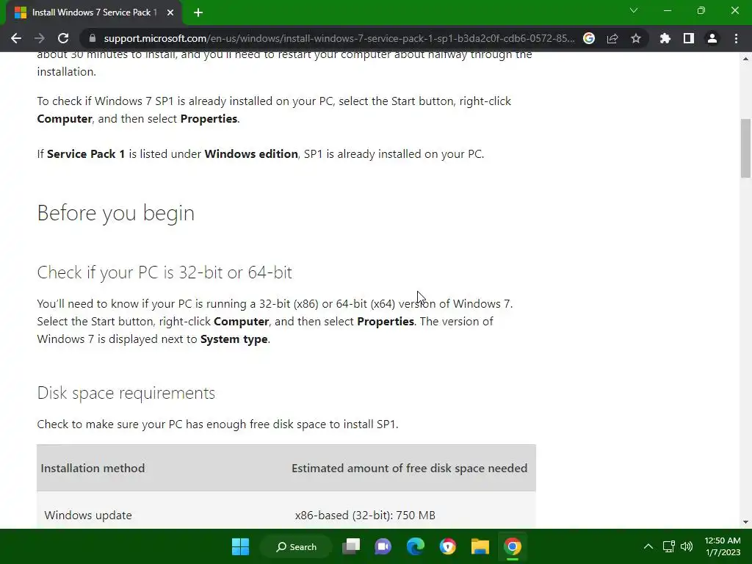Click the page scrollbar thumb
This screenshot has width=752, height=564.
coord(745,148)
